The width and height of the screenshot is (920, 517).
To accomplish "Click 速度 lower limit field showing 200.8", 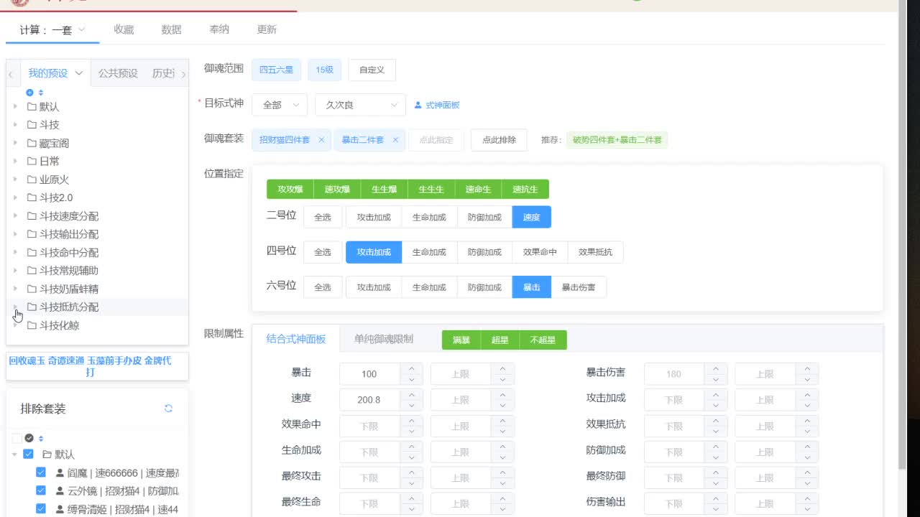I will coord(369,400).
